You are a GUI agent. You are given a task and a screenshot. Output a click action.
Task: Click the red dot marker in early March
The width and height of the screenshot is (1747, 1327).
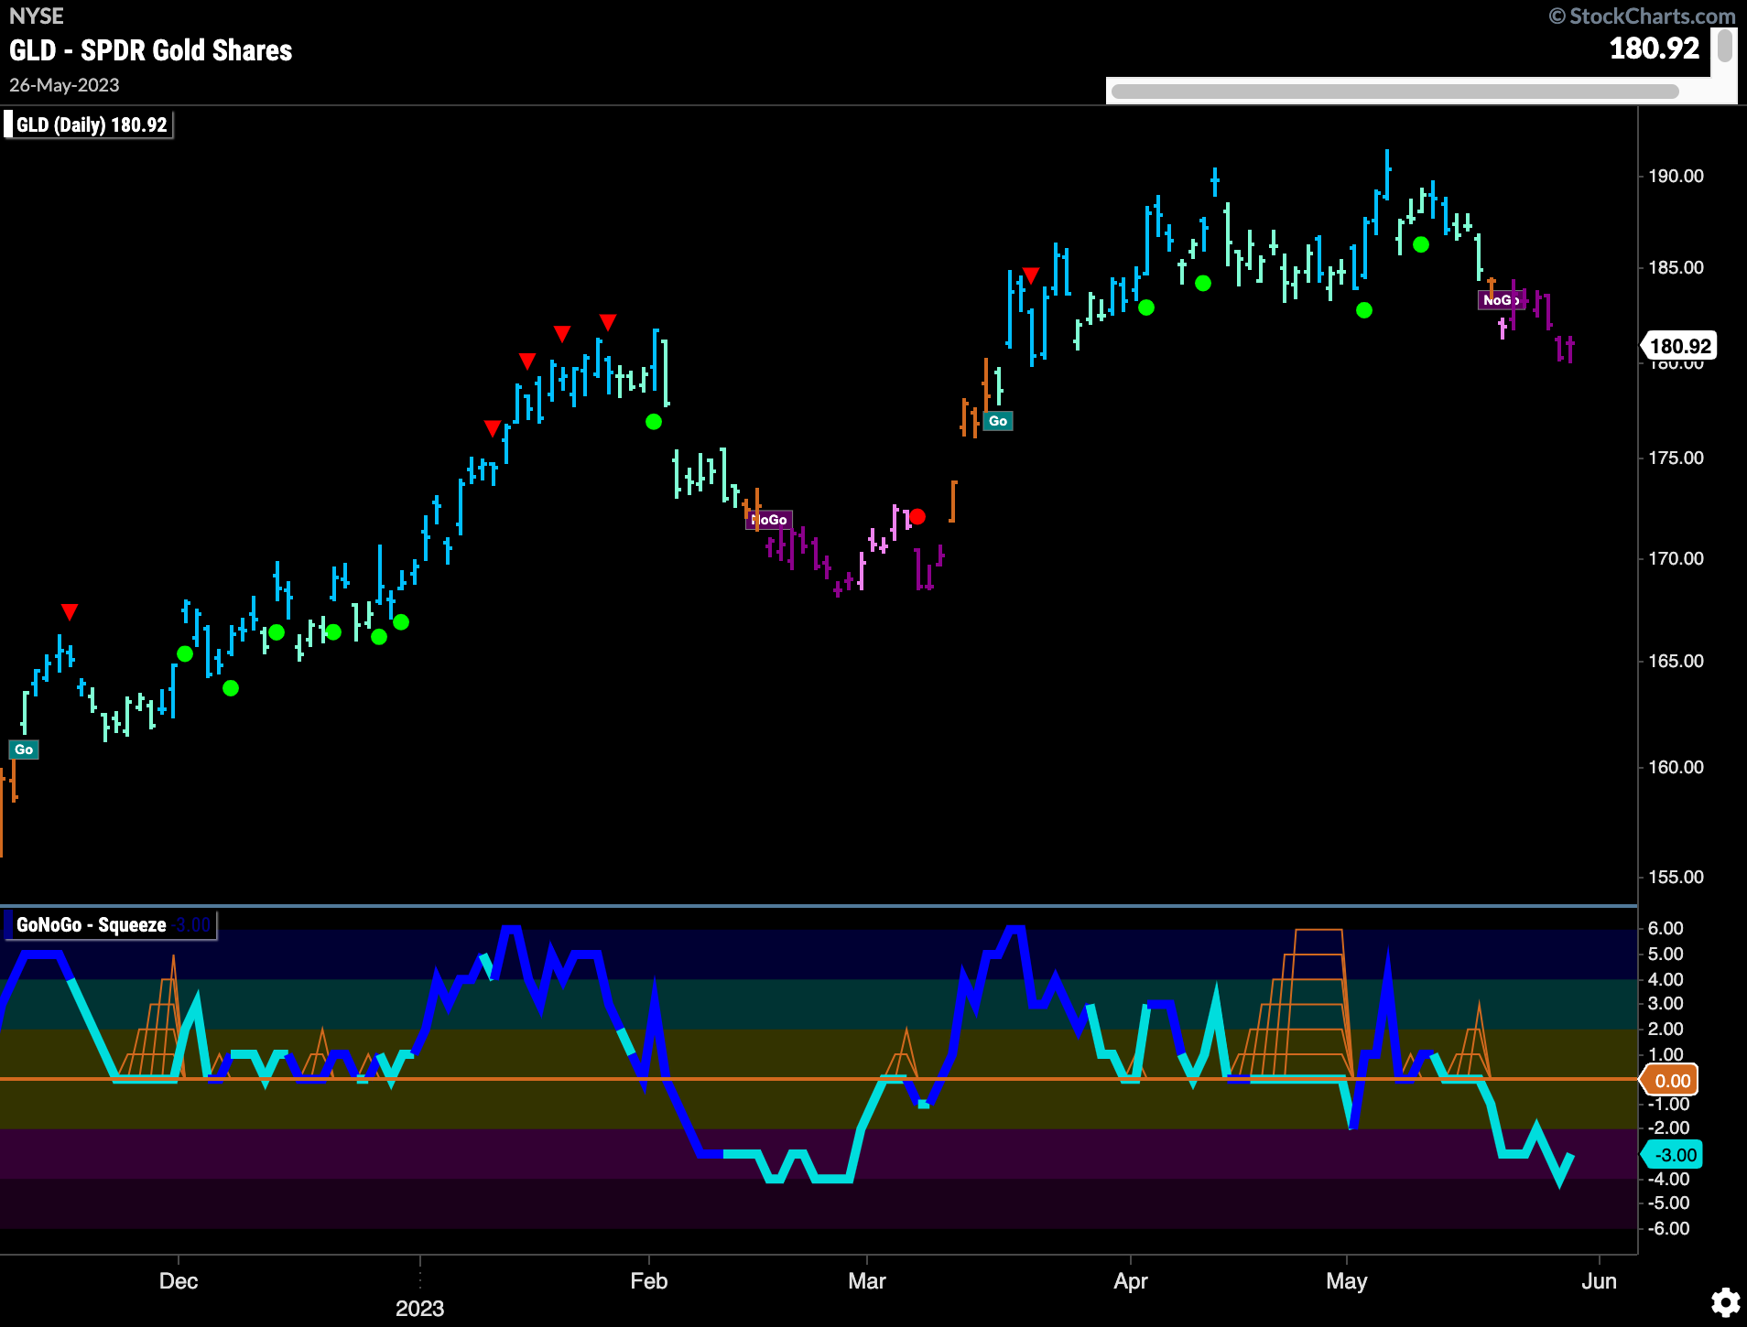tap(917, 516)
